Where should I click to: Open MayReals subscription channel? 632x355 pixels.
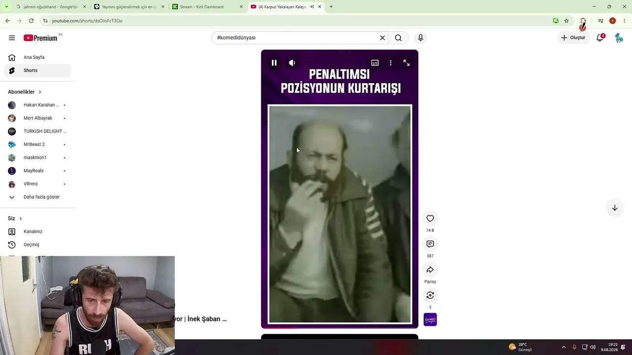pyautogui.click(x=38, y=171)
